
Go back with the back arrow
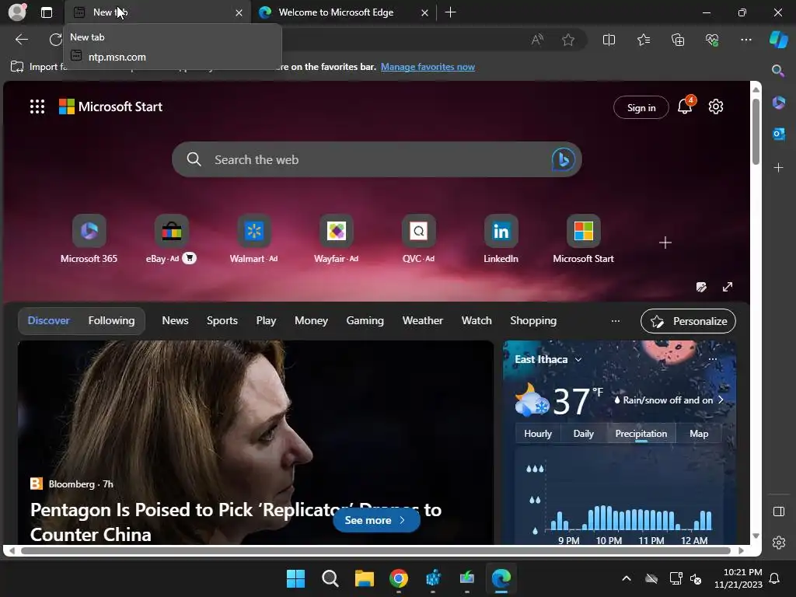(22, 40)
